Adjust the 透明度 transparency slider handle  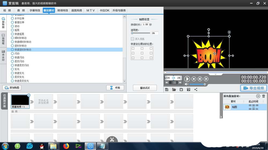(x=132, y=33)
